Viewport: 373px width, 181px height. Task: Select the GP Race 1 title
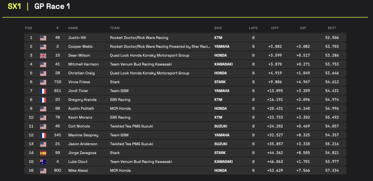coord(52,7)
